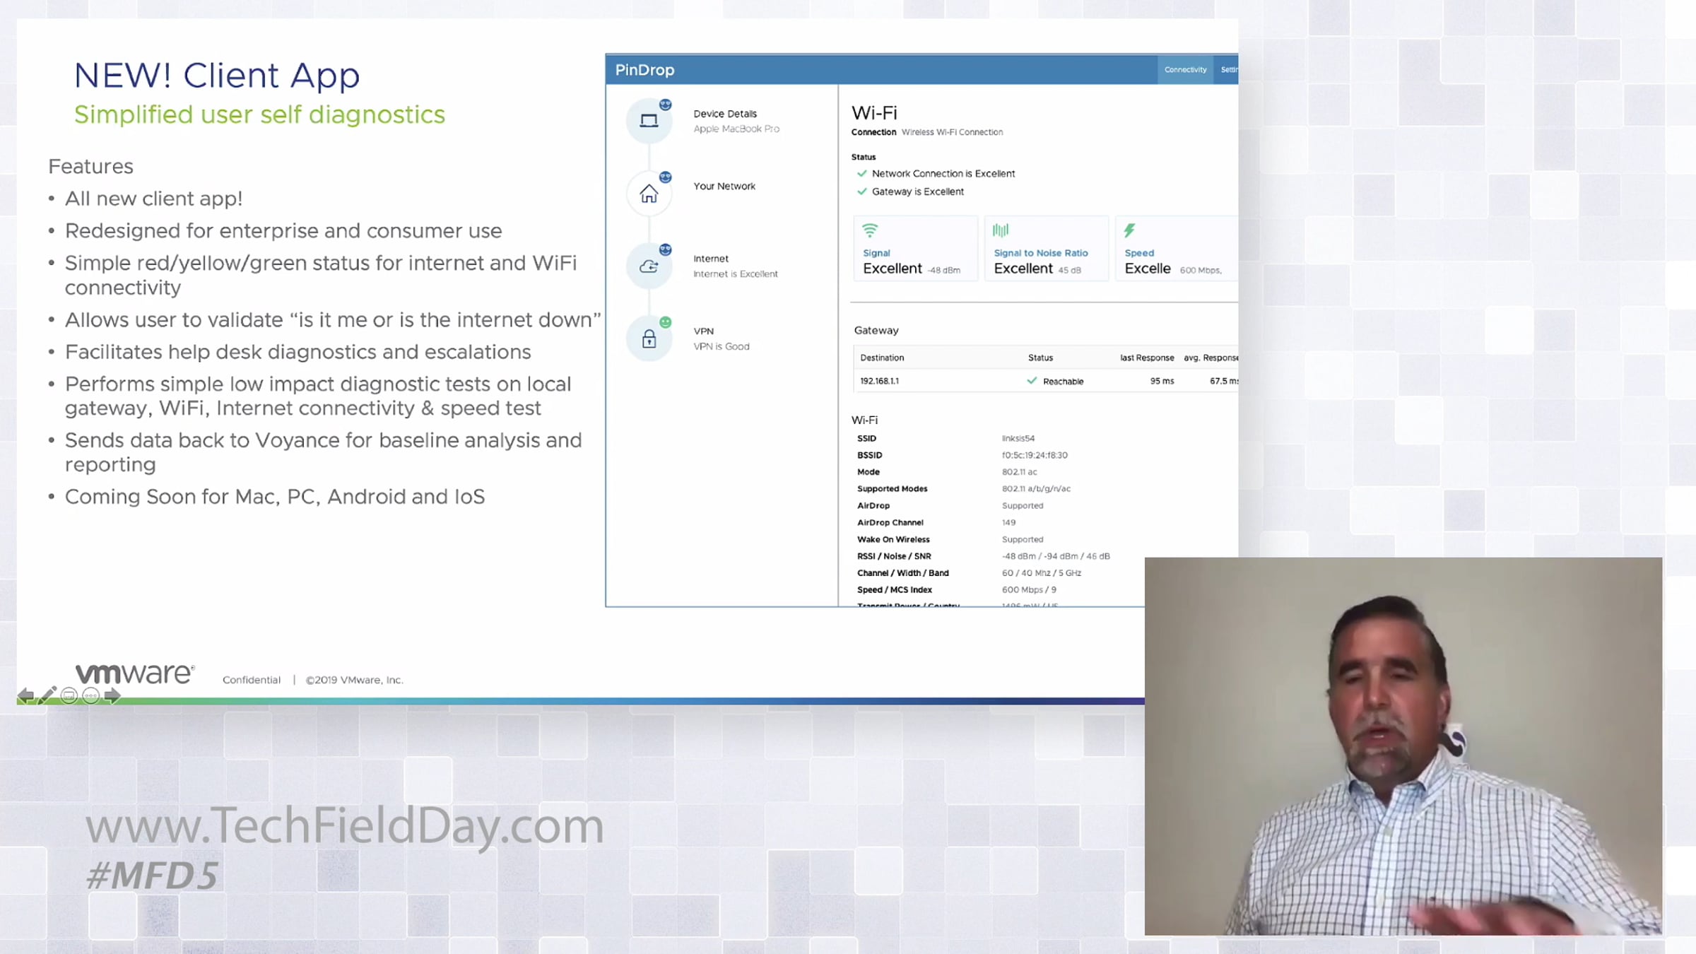The image size is (1696, 954).
Task: Click the www.TechFieldDay.com link text
Action: tap(345, 825)
